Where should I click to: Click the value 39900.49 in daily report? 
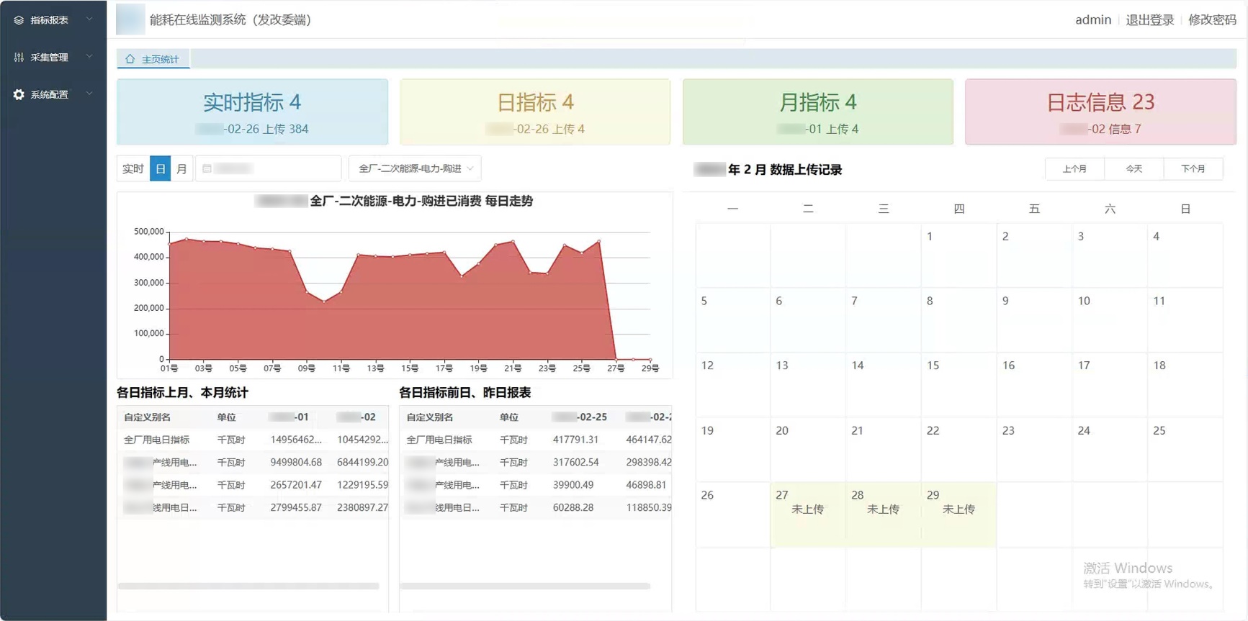(x=573, y=485)
